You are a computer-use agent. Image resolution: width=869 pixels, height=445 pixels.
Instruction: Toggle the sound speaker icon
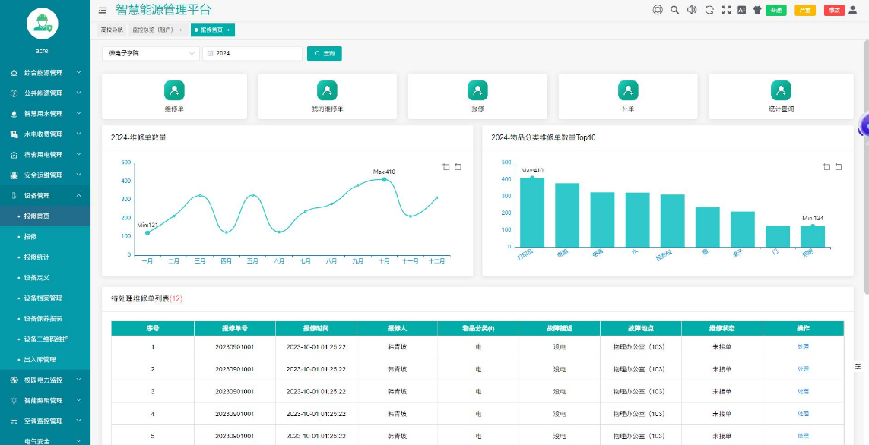point(692,10)
